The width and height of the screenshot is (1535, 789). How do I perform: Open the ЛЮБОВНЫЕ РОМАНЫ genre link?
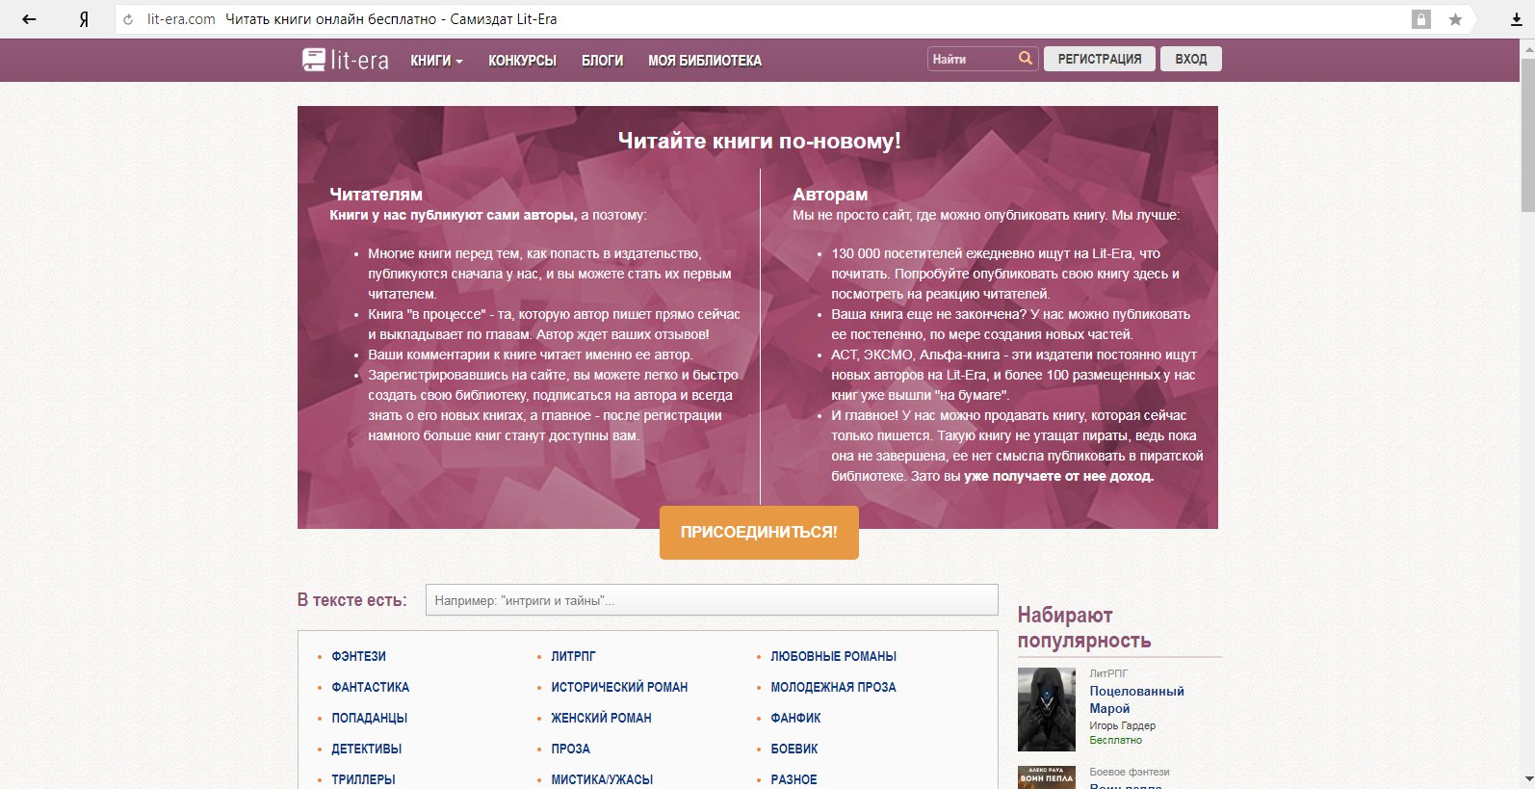[x=833, y=656]
